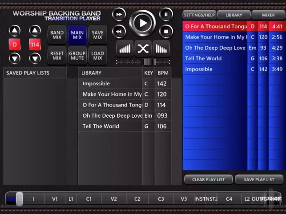Choose Oh The Deep Deep Love from library

[x=125, y=115]
